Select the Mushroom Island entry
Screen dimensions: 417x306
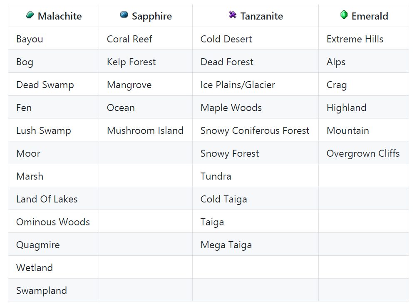tap(145, 131)
